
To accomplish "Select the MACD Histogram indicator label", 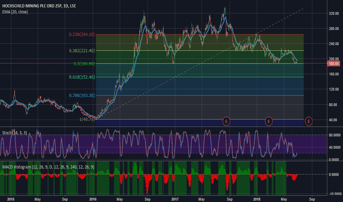I will [48, 167].
